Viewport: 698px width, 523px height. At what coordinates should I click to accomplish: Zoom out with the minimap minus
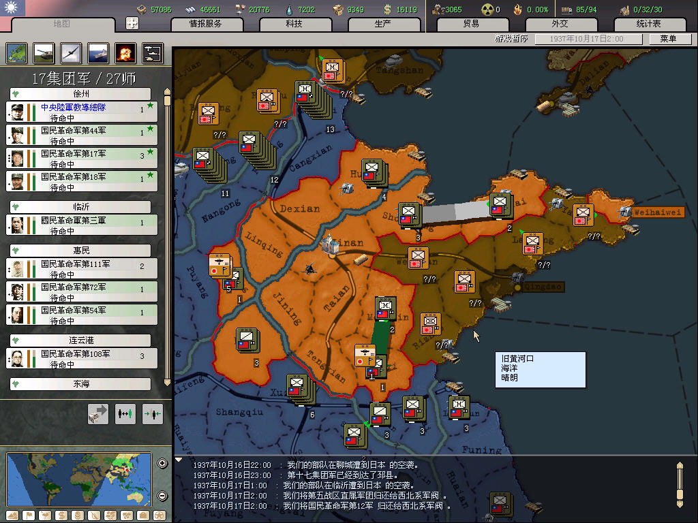(162, 496)
